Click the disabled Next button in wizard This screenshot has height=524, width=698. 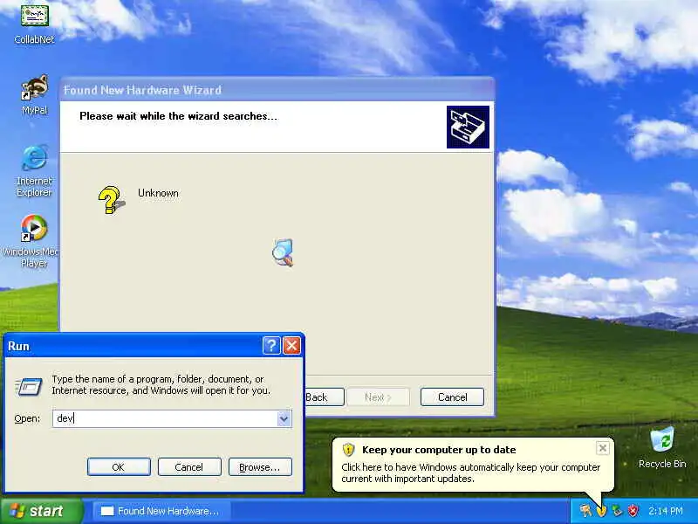(x=378, y=397)
